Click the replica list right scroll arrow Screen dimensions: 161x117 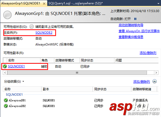[x=156, y=73]
